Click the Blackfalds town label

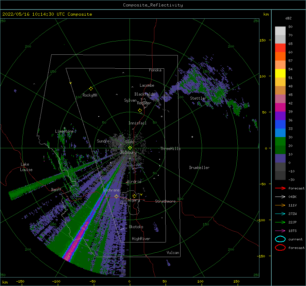pos(144,94)
